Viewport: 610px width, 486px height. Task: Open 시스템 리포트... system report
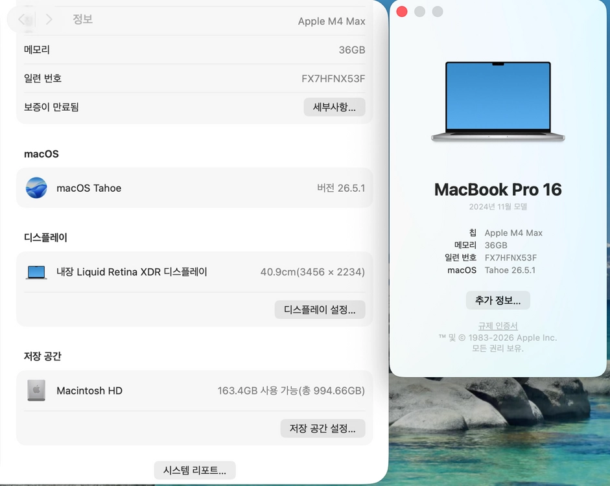pos(194,470)
